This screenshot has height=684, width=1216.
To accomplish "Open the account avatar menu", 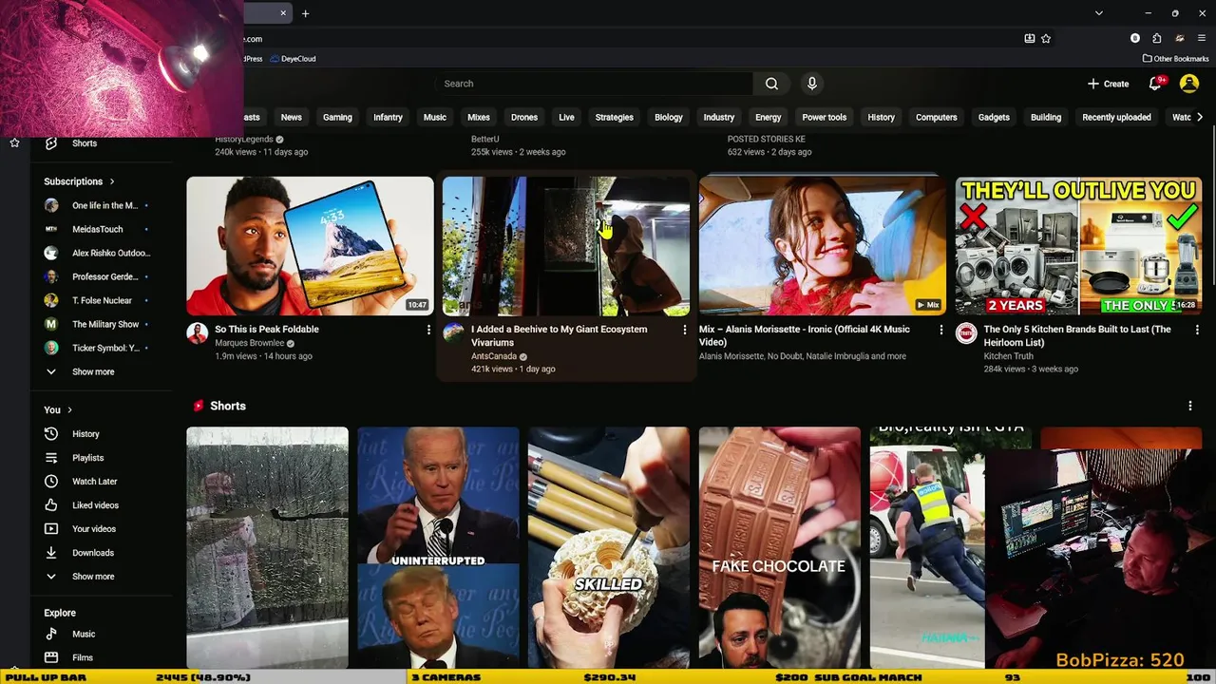I will click(x=1188, y=84).
